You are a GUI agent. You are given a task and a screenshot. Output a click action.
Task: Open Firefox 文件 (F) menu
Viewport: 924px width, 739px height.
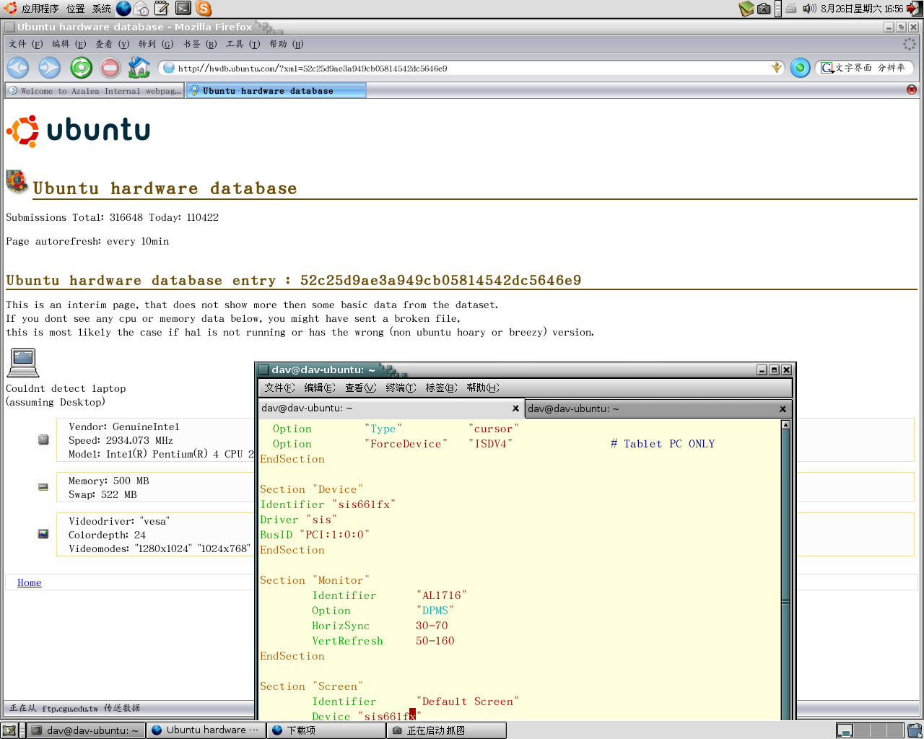(x=26, y=44)
